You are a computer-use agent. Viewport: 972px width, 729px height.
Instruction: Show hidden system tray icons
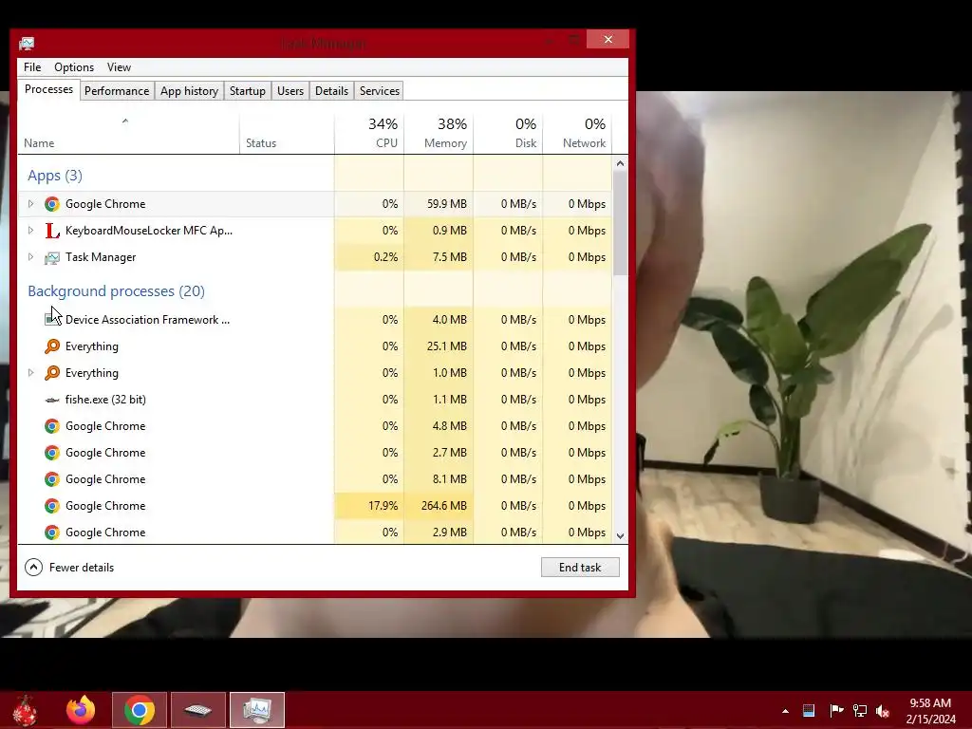(x=785, y=711)
